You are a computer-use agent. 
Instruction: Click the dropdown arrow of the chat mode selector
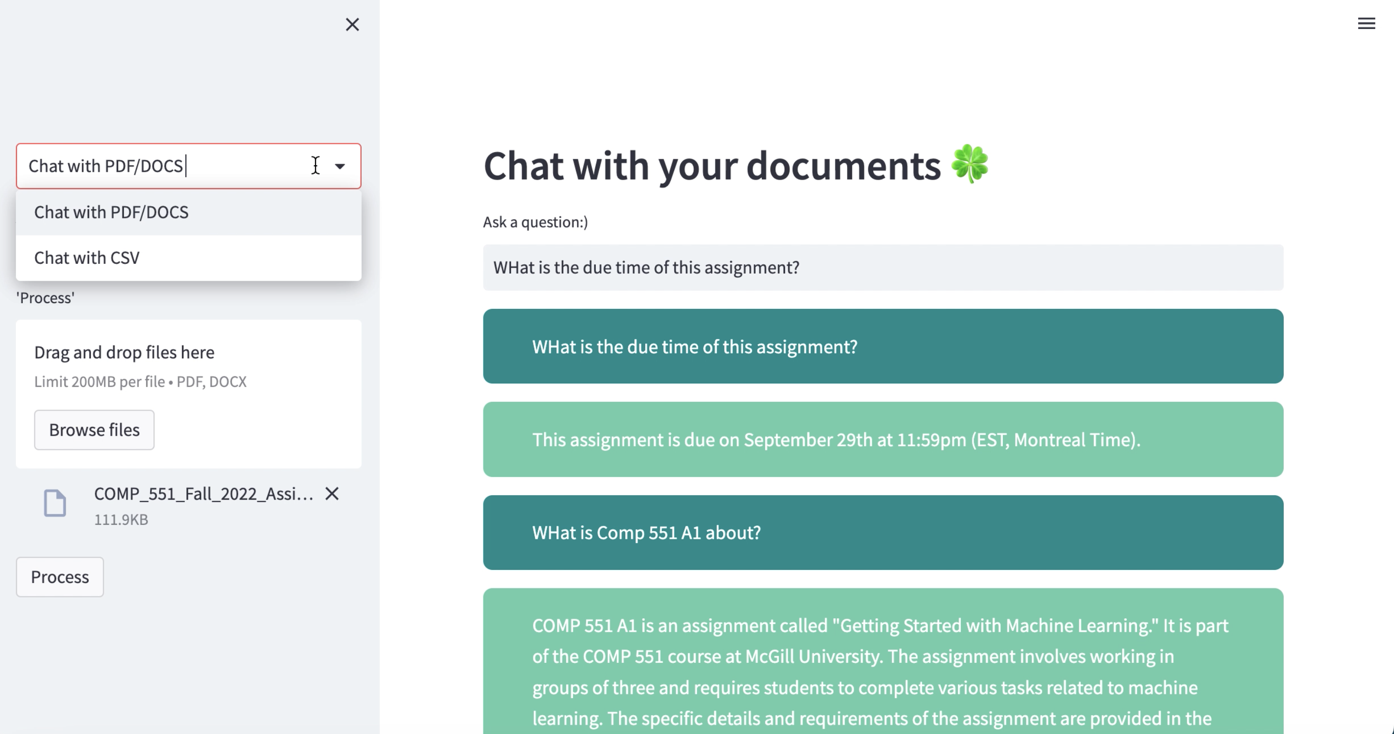340,166
